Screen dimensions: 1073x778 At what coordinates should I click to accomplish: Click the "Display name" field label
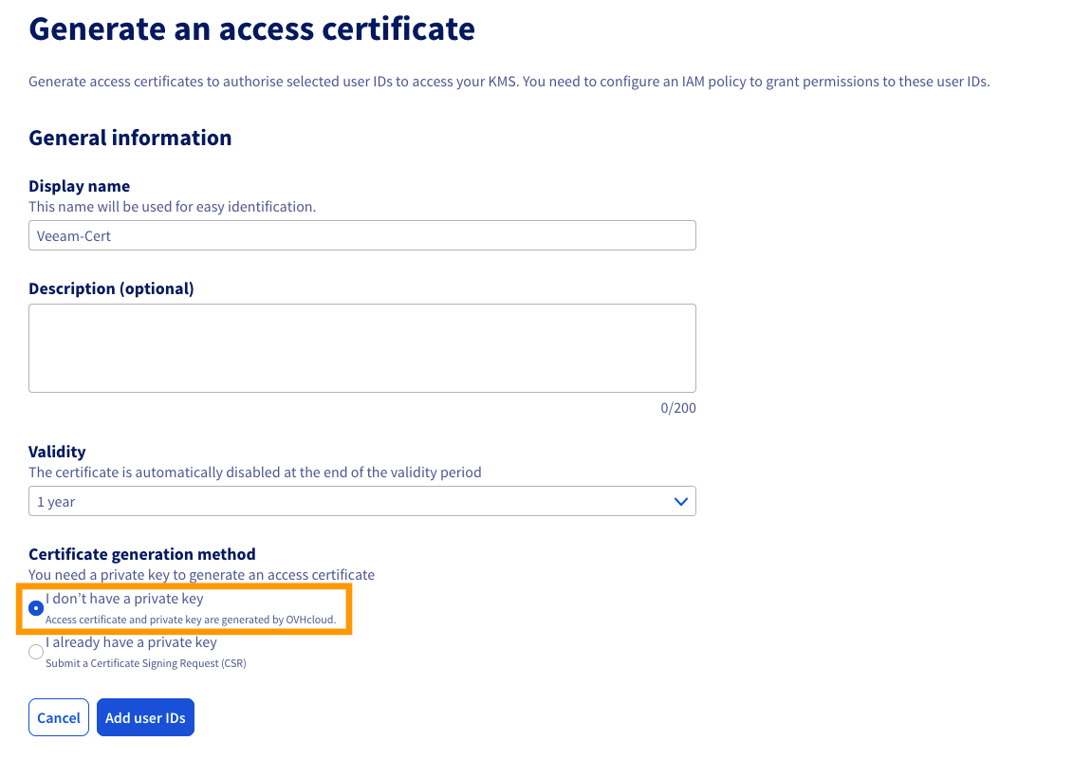click(x=79, y=186)
